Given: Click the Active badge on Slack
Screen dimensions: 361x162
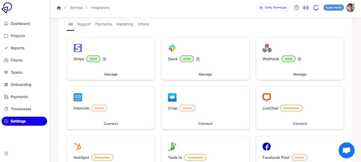Looking at the screenshot, I should click(x=187, y=59).
